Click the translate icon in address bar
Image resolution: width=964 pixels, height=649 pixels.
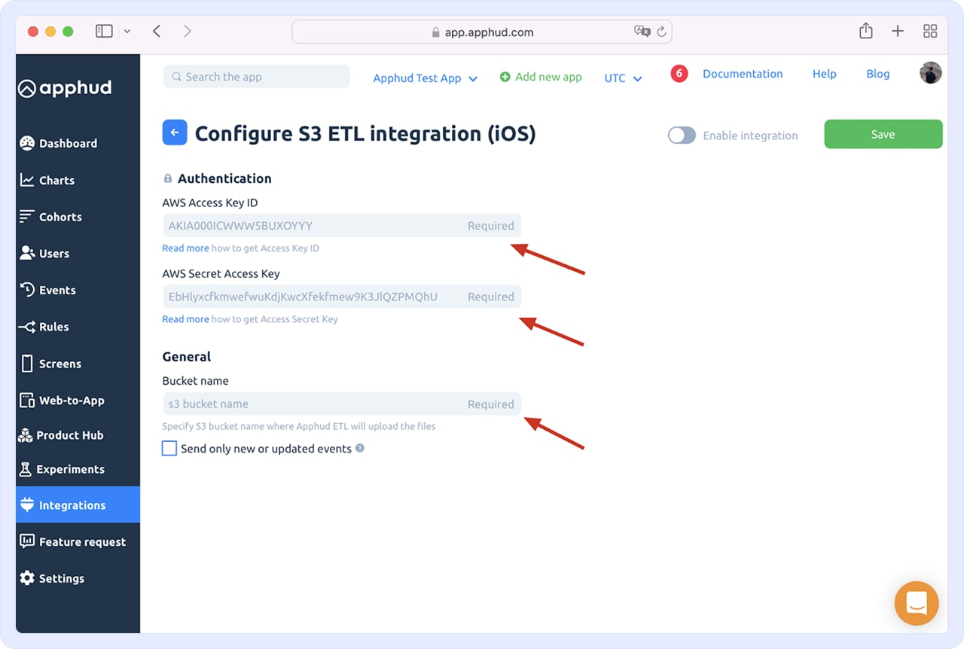[x=642, y=32]
